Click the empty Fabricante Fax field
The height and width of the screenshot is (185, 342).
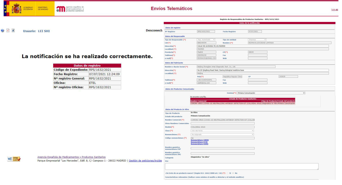coord(257,80)
